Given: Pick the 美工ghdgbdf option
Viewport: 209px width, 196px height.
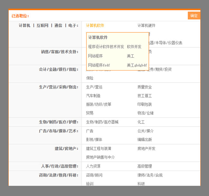Looking at the screenshot, I should coord(137,65).
